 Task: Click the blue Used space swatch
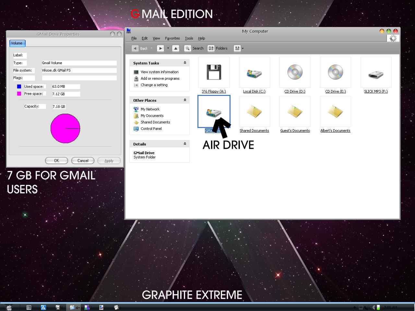(19, 86)
